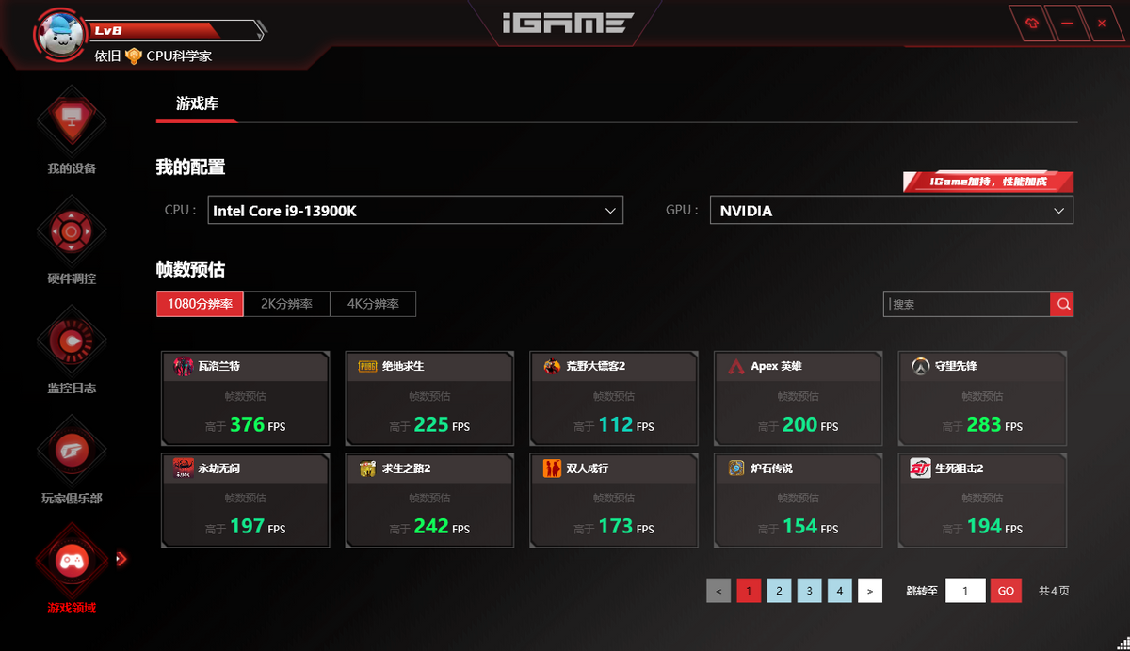Click the GO page jump button
1130x651 pixels.
[x=1005, y=590]
